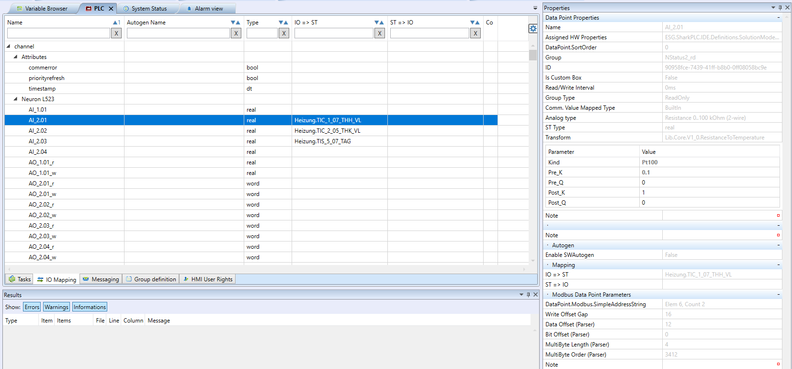Image resolution: width=792 pixels, height=369 pixels.
Task: Click the IO => ST filter input field
Action: [x=333, y=33]
